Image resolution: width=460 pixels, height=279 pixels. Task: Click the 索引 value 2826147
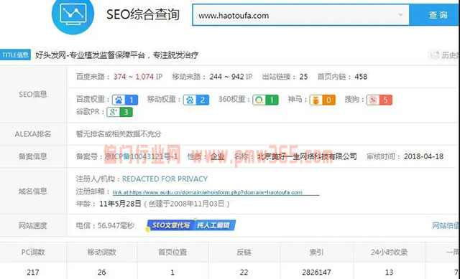click(x=316, y=273)
